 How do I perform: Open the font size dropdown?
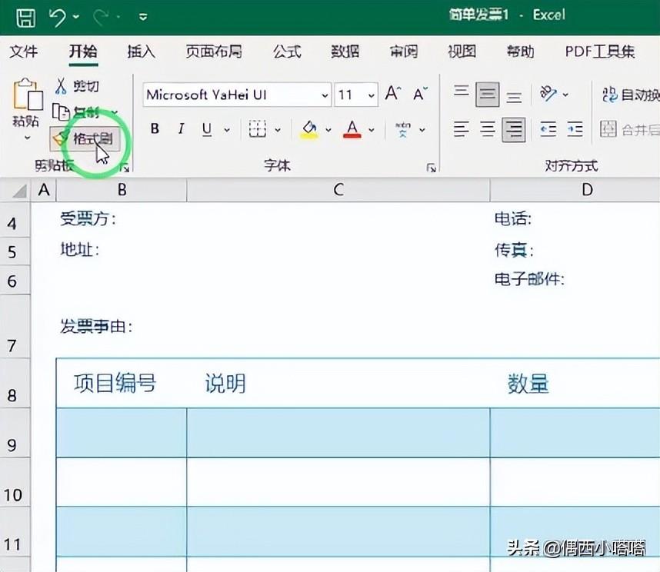(370, 94)
